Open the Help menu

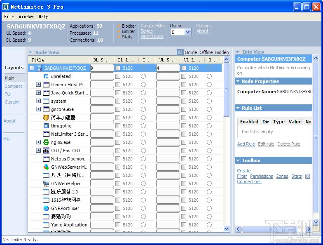(44, 16)
